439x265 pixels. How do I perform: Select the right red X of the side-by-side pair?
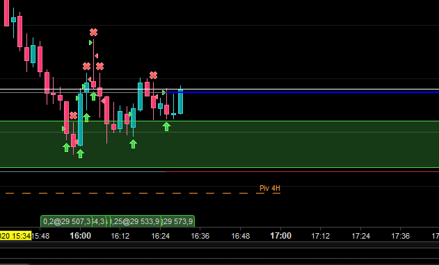click(99, 67)
